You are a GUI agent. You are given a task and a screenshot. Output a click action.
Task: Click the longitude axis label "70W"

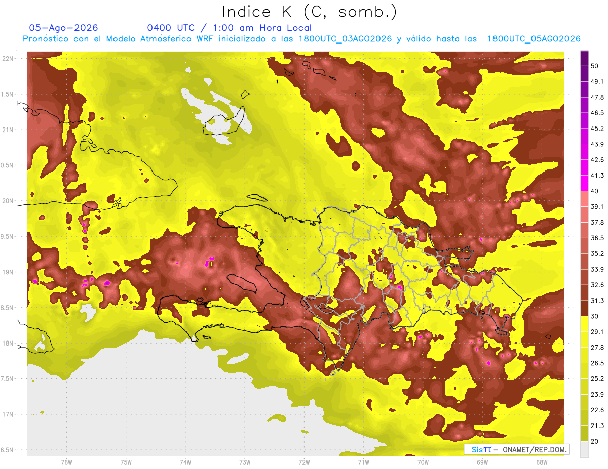pos(423,462)
